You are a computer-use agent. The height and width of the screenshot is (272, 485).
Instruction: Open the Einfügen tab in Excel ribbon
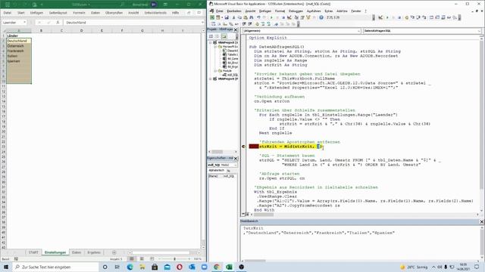[x=36, y=13]
